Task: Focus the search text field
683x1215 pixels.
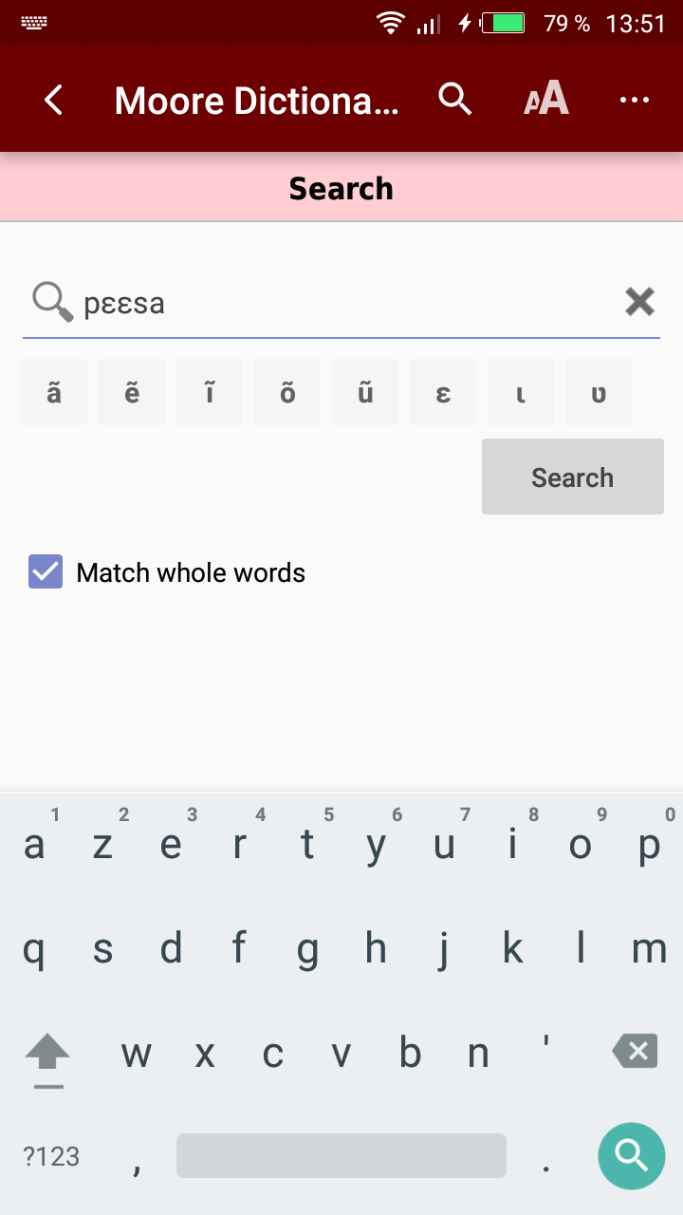Action: point(341,304)
